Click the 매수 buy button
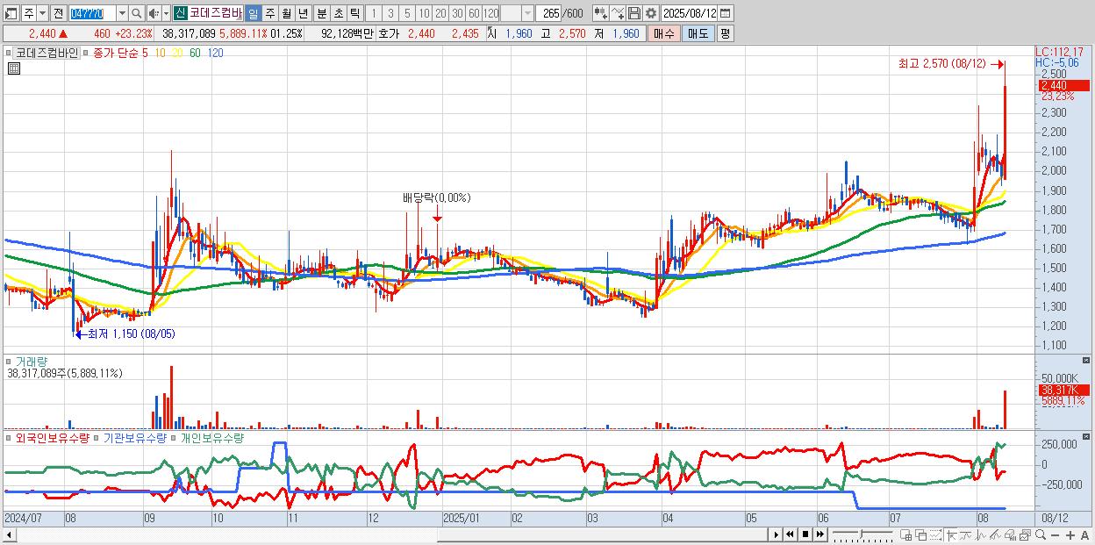The image size is (1095, 545). coord(664,33)
